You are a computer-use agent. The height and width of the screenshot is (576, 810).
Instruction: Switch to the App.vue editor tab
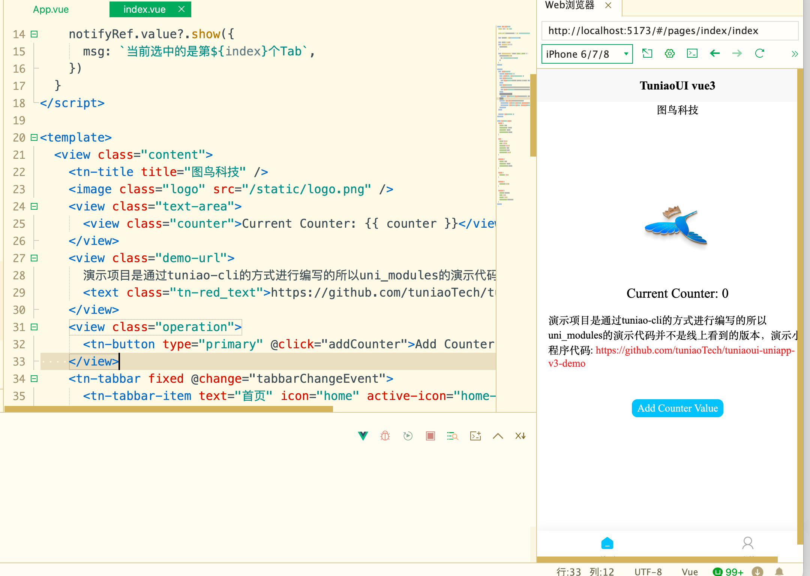click(x=51, y=9)
